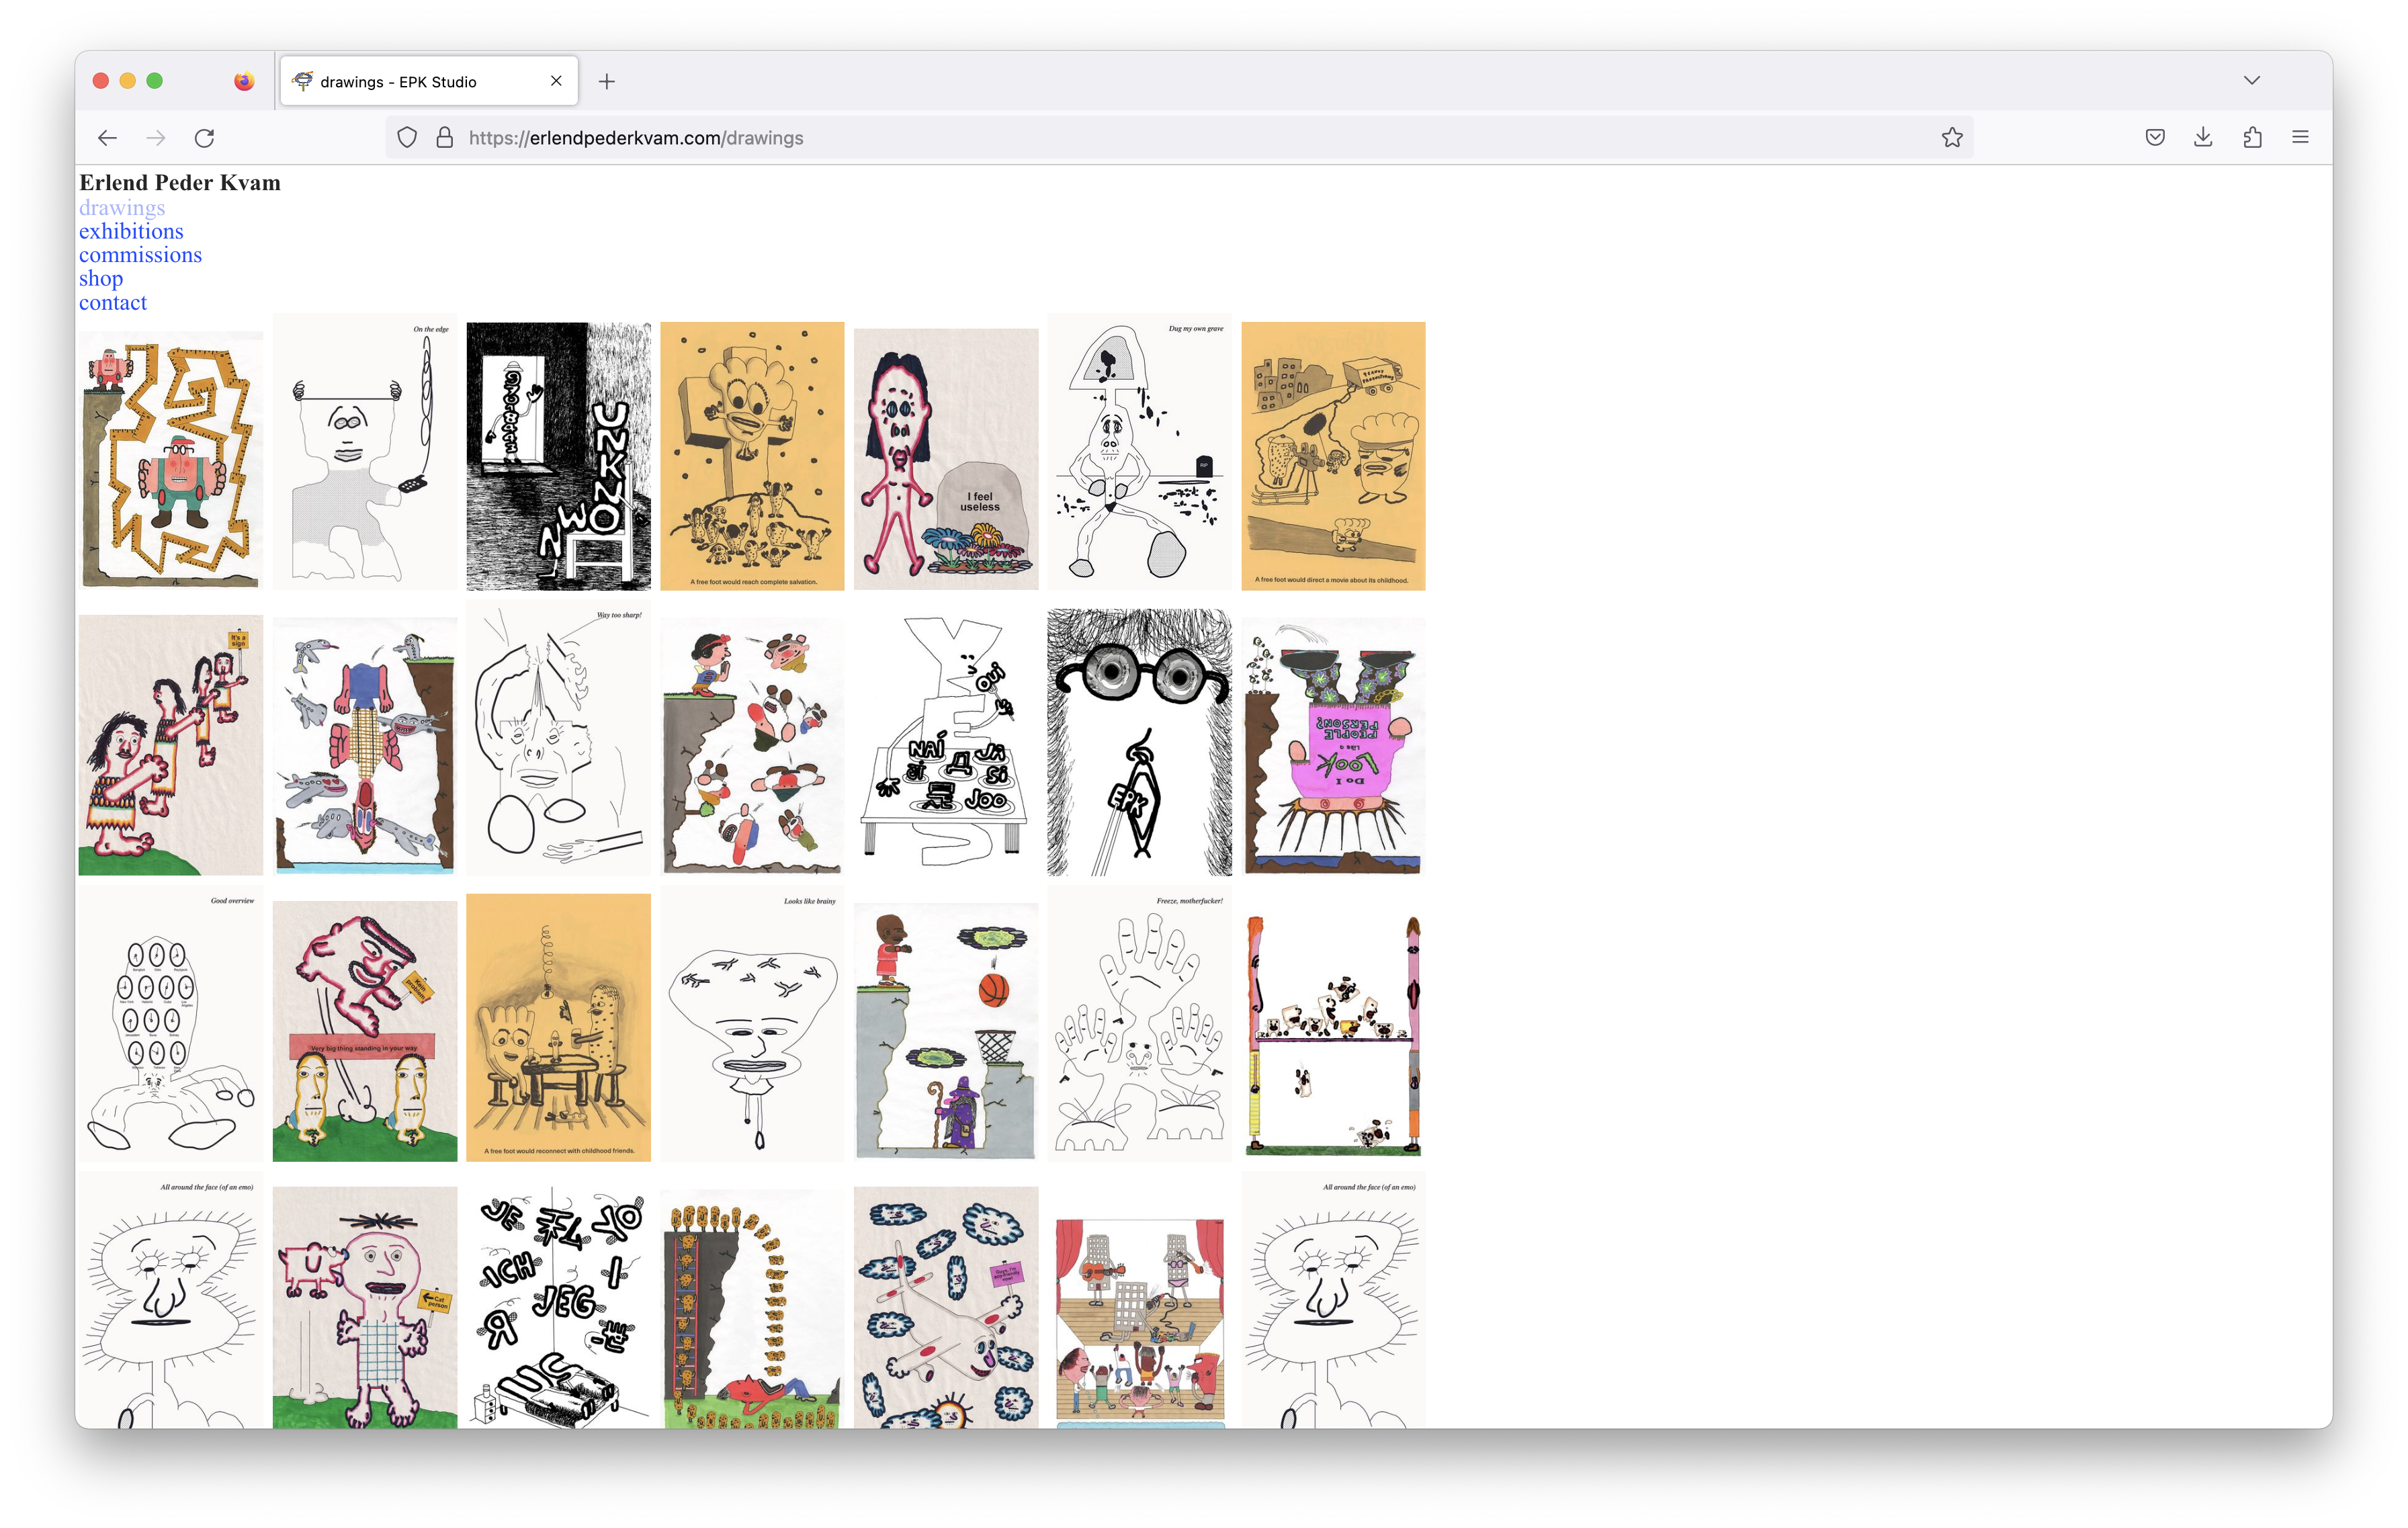2408x1528 pixels.
Task: Open the 'complete salvation' foot drawing
Action: 753,456
